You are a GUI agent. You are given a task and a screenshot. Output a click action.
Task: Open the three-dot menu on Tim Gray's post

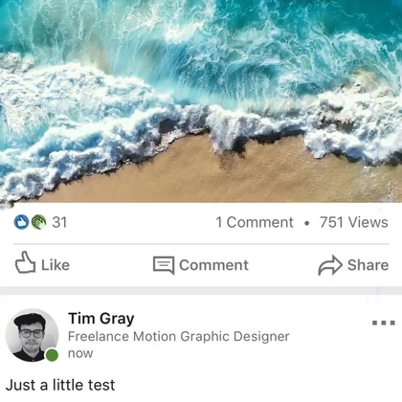point(384,323)
